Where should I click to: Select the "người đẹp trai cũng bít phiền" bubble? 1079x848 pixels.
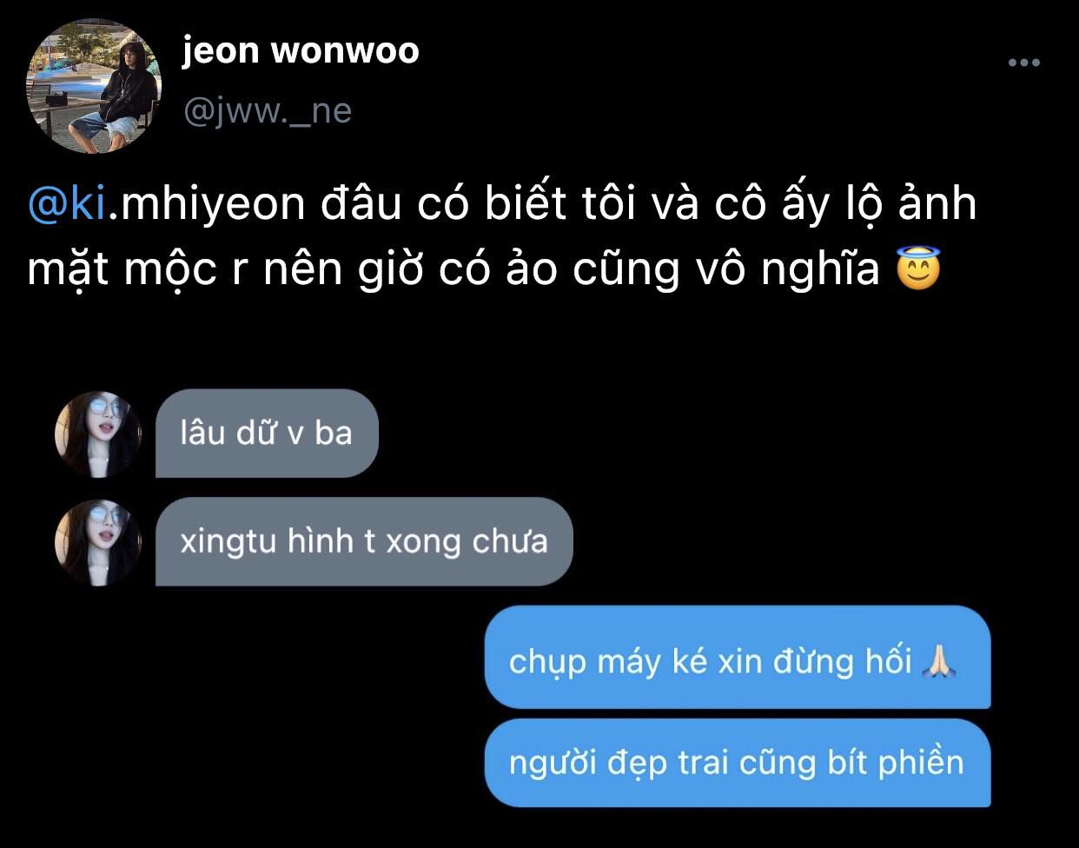(x=738, y=763)
